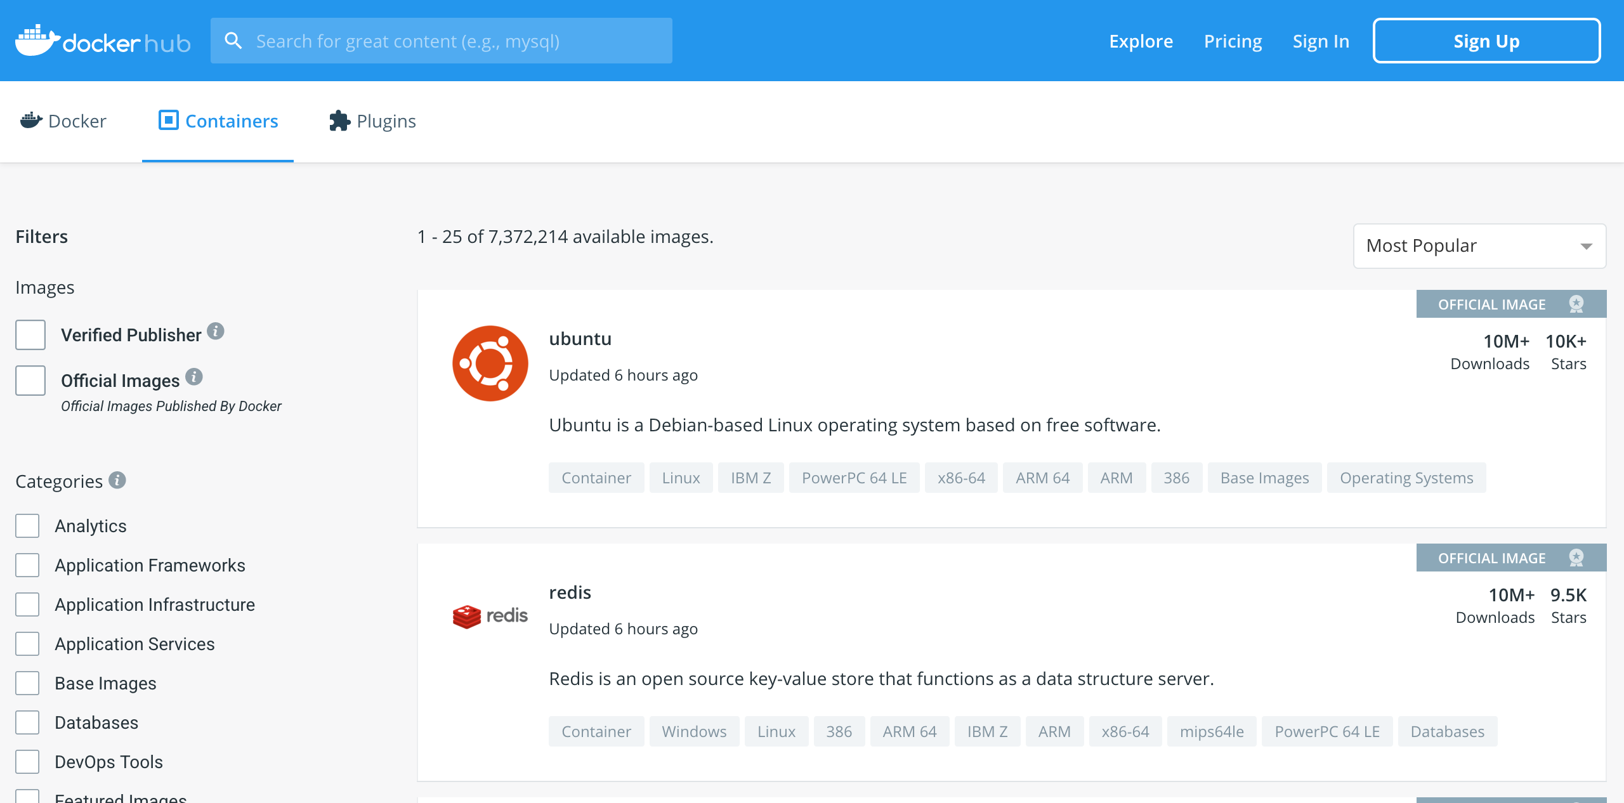The width and height of the screenshot is (1624, 803).
Task: Click the Categories info icon
Action: 117,480
